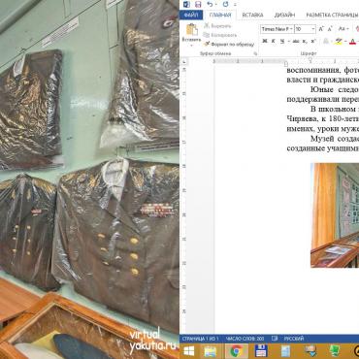Viewport: 359px width, 359px height.
Task: Click the proofing icon in the status bar
Action: coord(275,339)
